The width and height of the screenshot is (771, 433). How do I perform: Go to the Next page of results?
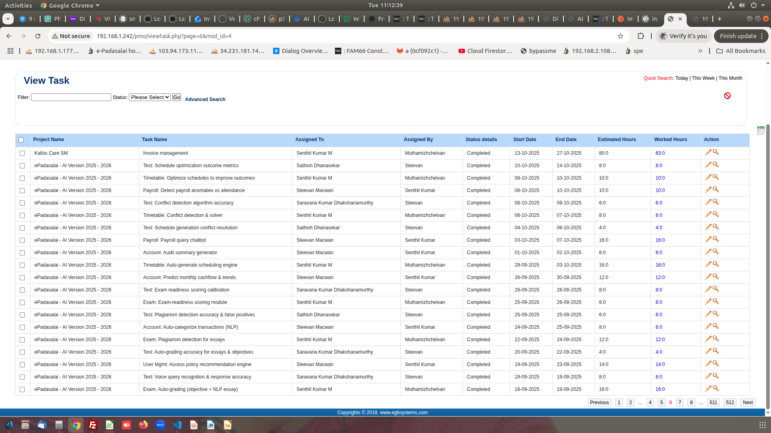click(747, 403)
